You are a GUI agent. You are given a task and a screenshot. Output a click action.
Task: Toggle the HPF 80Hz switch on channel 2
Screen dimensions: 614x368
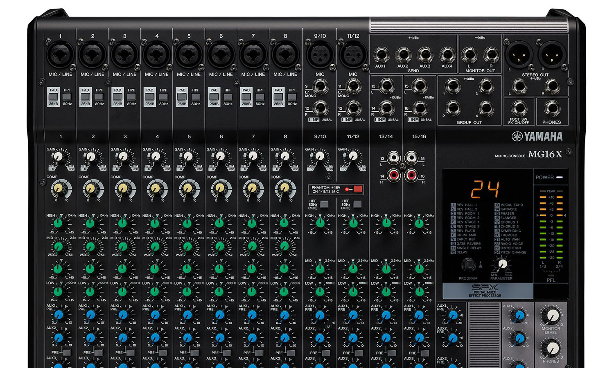pos(99,97)
